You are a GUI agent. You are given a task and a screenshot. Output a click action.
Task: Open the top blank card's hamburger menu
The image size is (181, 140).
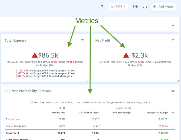(x=173, y=25)
